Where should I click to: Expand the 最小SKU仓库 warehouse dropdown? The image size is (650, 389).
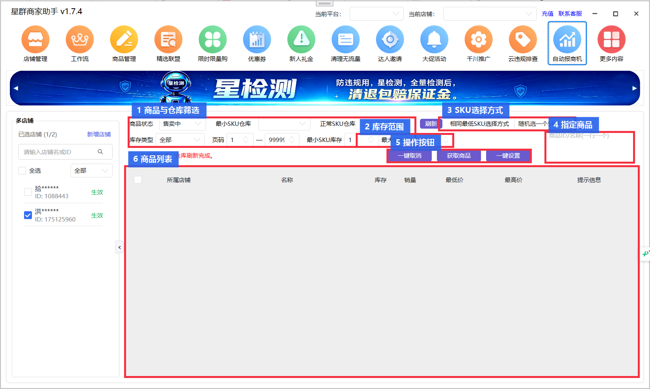(284, 124)
